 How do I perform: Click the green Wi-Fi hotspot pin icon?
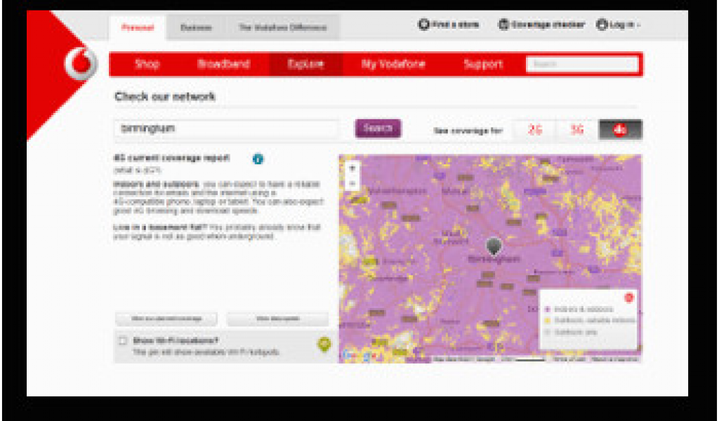coord(324,344)
